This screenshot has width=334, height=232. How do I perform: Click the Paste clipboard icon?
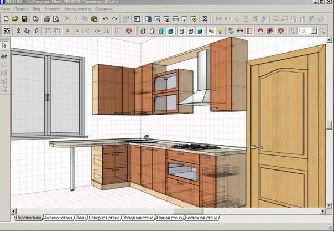pyautogui.click(x=95, y=18)
